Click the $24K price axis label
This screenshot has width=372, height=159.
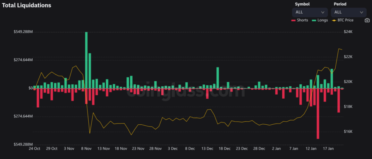pos(348,32)
